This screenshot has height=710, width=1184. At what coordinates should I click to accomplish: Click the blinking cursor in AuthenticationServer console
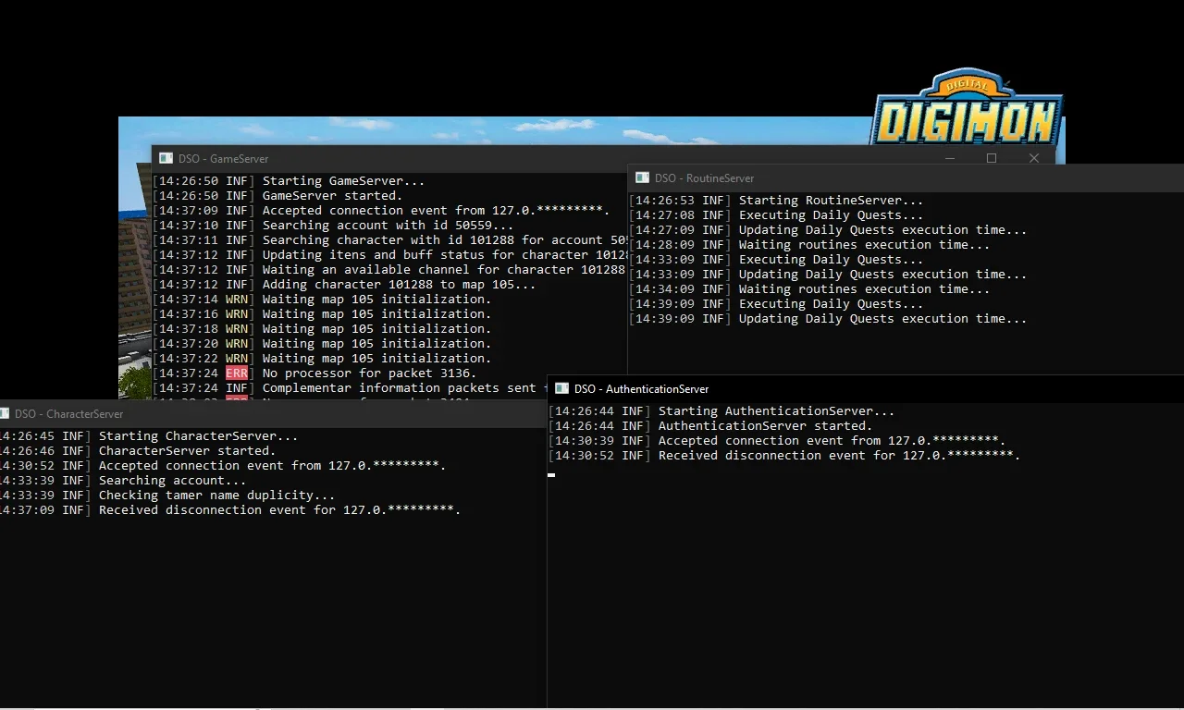coord(551,474)
